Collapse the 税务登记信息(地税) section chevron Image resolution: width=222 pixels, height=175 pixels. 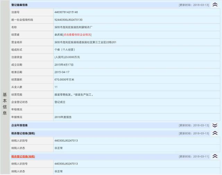click(x=215, y=156)
